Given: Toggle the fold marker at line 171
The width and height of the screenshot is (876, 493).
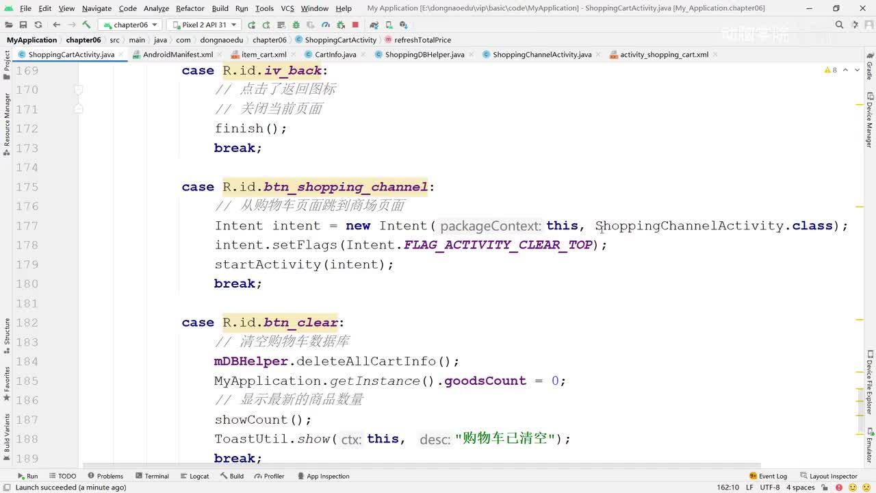Looking at the screenshot, I should point(79,109).
